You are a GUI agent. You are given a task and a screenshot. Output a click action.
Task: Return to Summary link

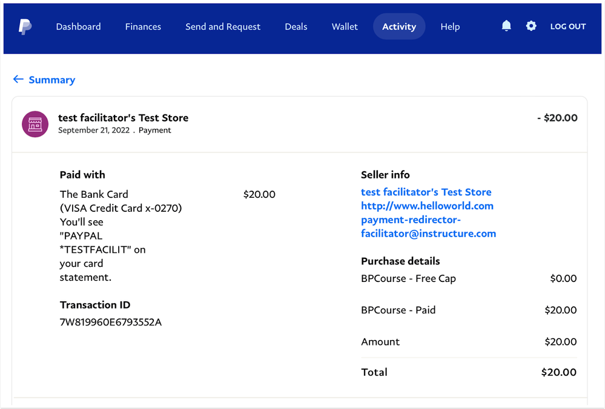click(x=51, y=80)
